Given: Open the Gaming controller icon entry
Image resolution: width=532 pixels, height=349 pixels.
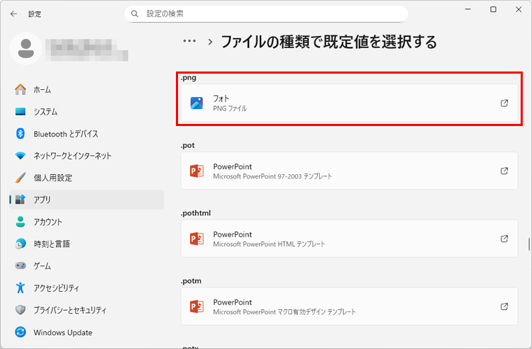Looking at the screenshot, I should point(21,265).
